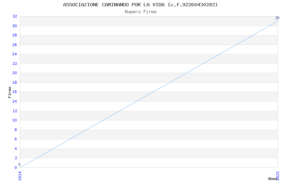Click the data point label 31
281x182 pixels.
point(277,18)
